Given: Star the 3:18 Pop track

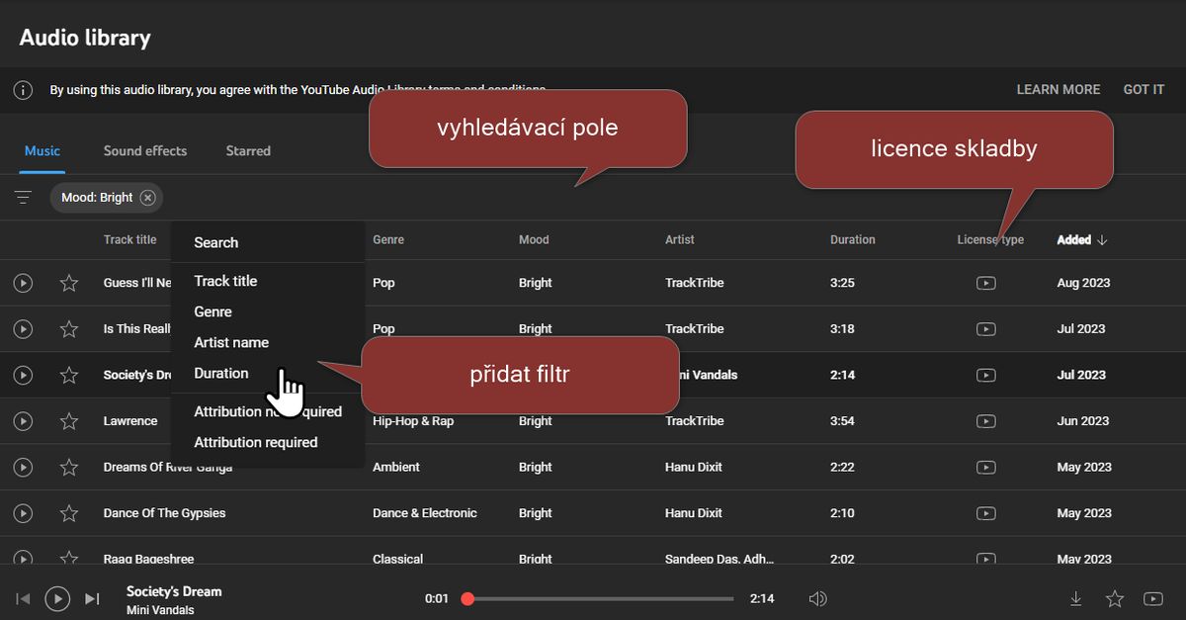Looking at the screenshot, I should click(x=69, y=329).
